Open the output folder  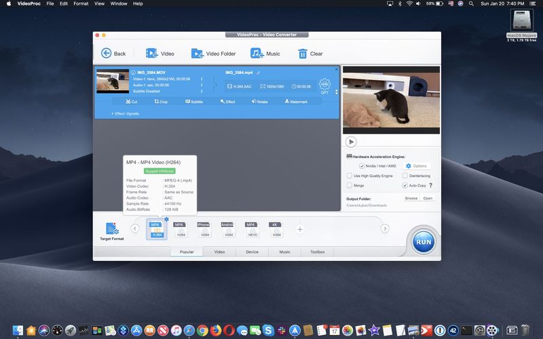(x=428, y=198)
